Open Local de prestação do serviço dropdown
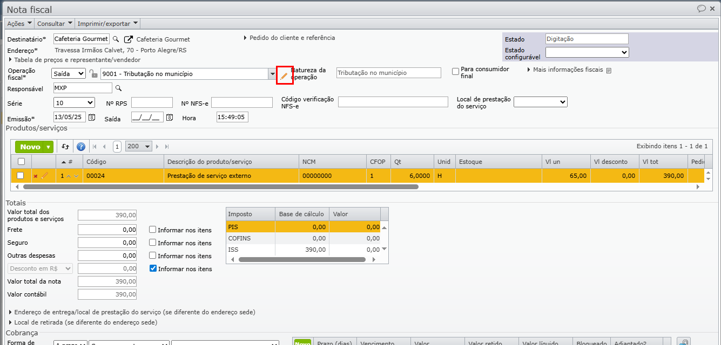The width and height of the screenshot is (721, 345). 541,102
